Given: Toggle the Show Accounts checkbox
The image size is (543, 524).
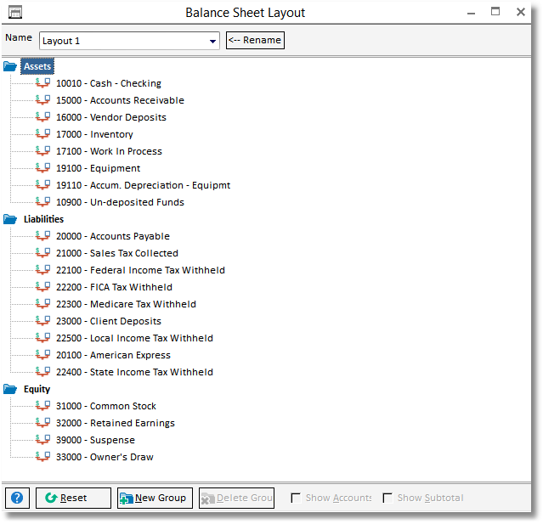Looking at the screenshot, I should point(296,498).
